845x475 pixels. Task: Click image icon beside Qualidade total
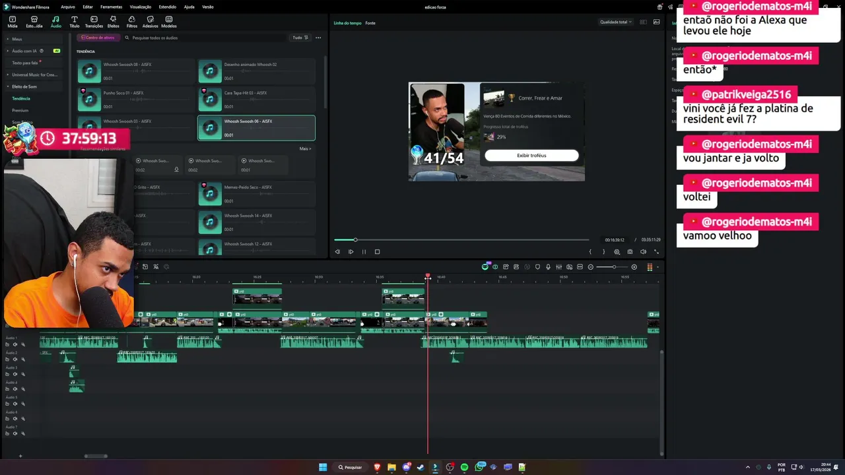tap(656, 22)
